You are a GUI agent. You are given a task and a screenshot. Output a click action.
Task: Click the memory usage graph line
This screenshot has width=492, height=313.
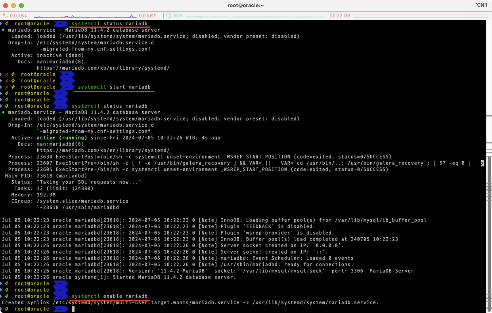click(419, 15)
